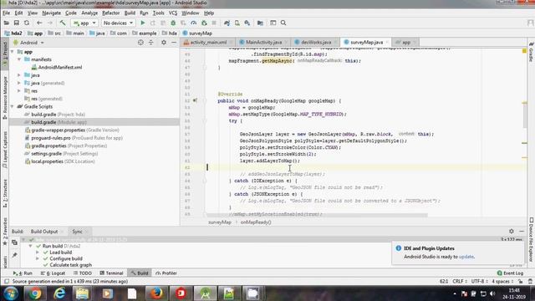Click the Sync/Reload from disk icon

[27, 23]
